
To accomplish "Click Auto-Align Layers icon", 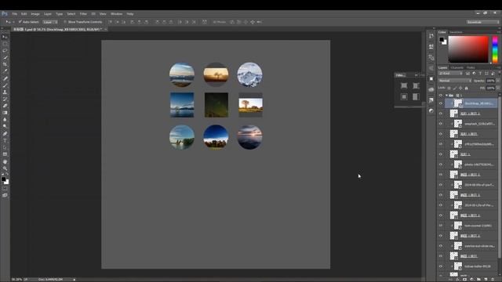I will click(204, 22).
